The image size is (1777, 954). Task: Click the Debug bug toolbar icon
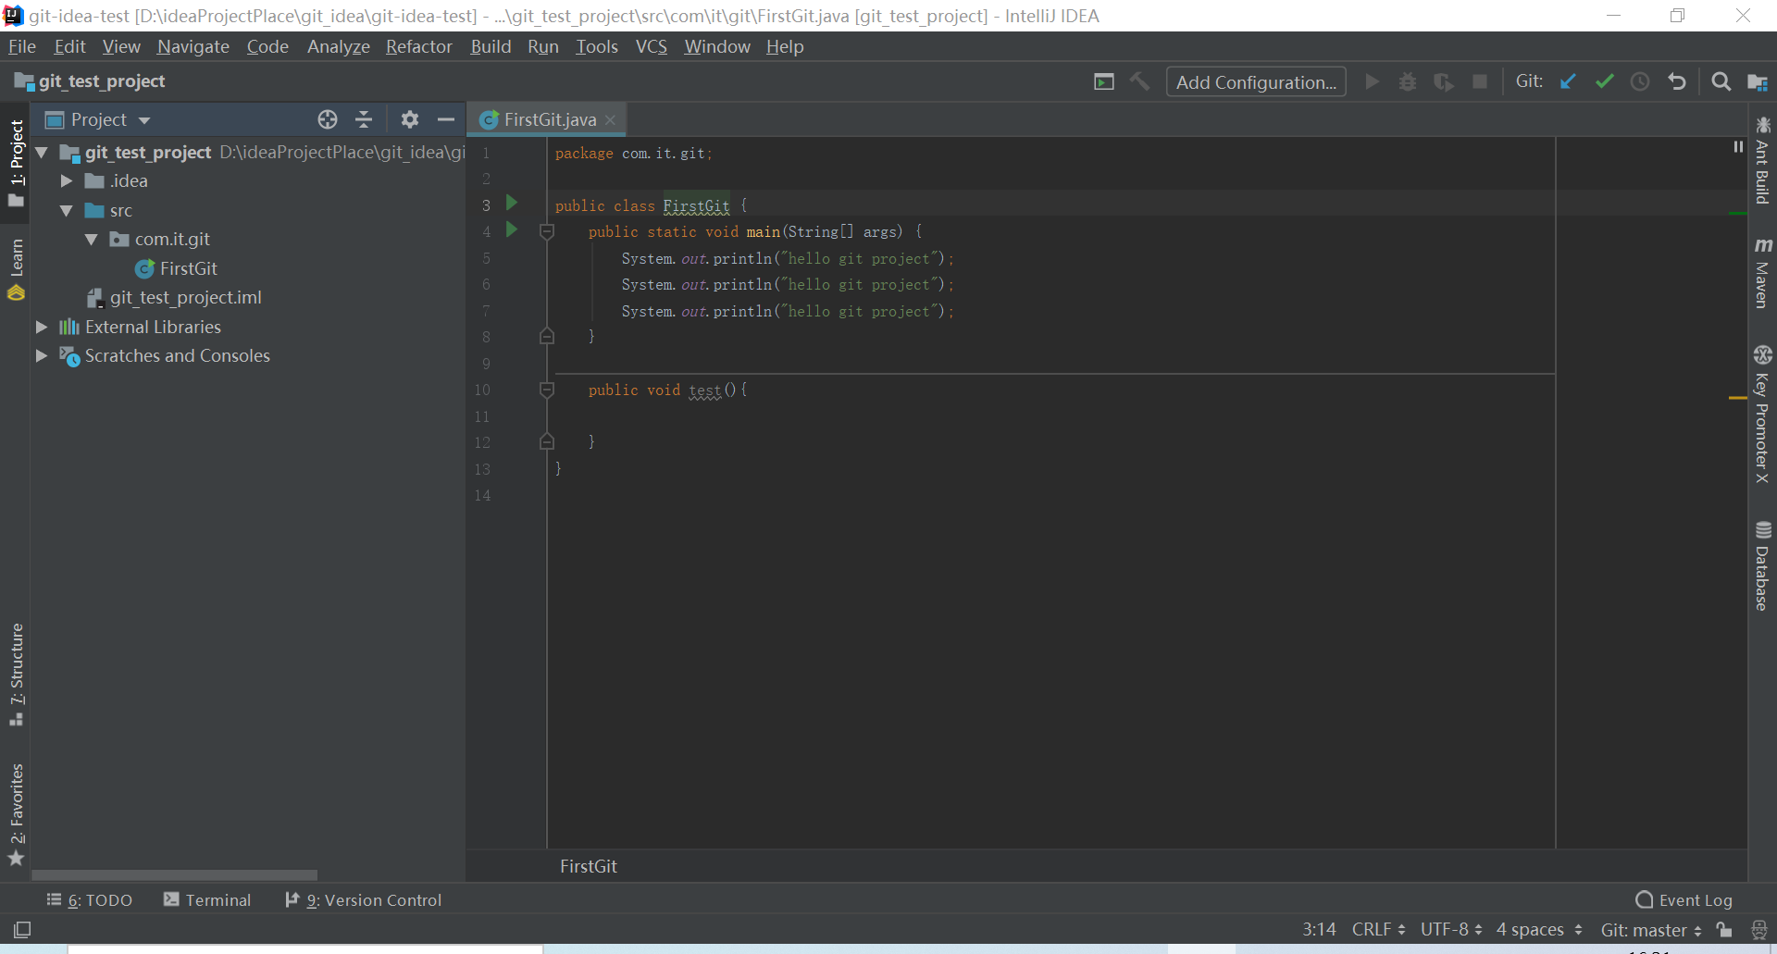coord(1408,81)
